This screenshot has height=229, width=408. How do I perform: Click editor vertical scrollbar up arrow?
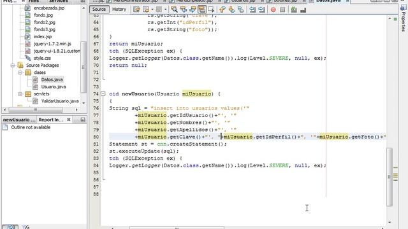coord(390,18)
